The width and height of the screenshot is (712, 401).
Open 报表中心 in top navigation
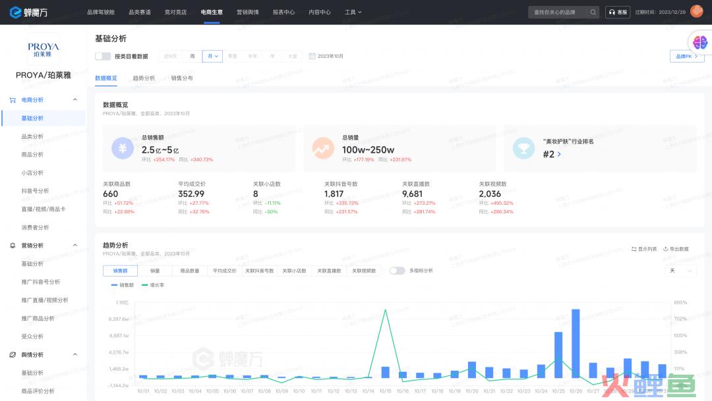click(283, 13)
